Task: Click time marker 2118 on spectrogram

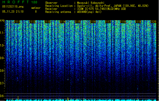Action: pyautogui.click(x=123, y=22)
